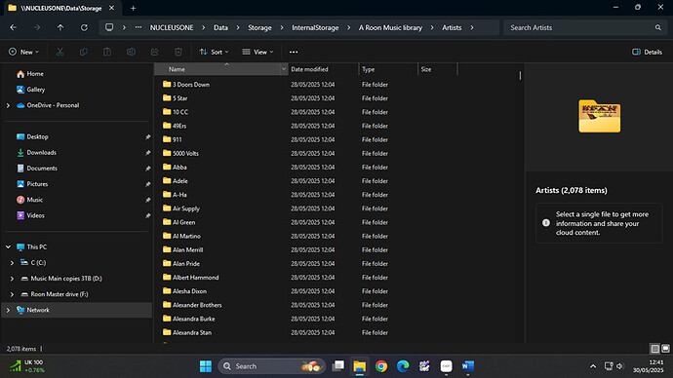Open Name column filter dropdown
The height and width of the screenshot is (378, 673).
(283, 69)
